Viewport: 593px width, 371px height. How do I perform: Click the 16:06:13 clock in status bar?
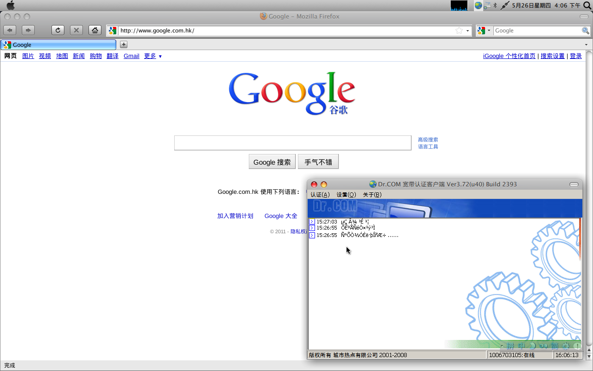[x=567, y=355]
